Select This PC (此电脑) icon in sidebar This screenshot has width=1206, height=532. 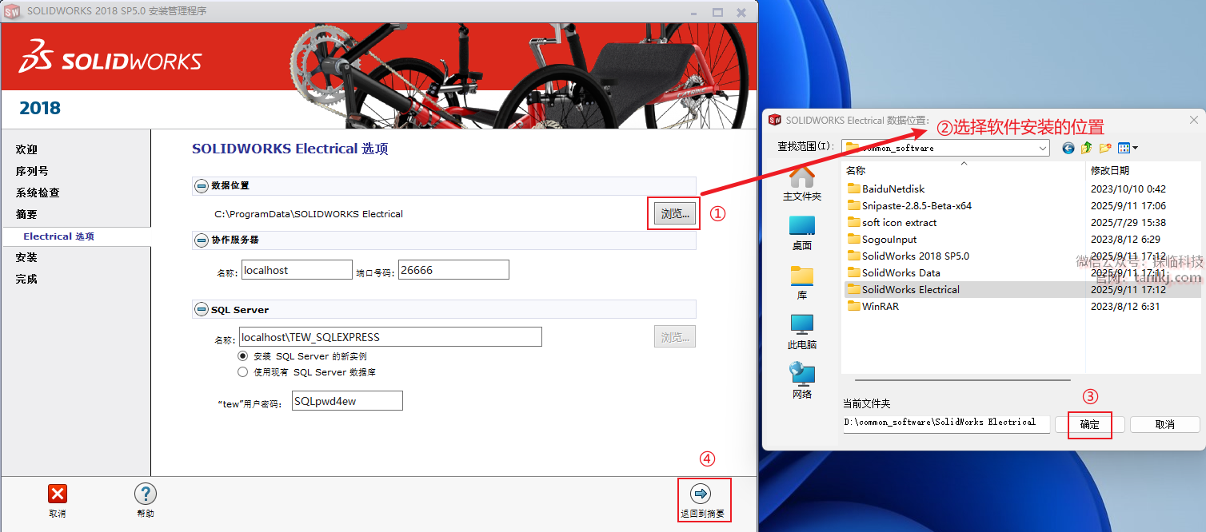coord(802,324)
